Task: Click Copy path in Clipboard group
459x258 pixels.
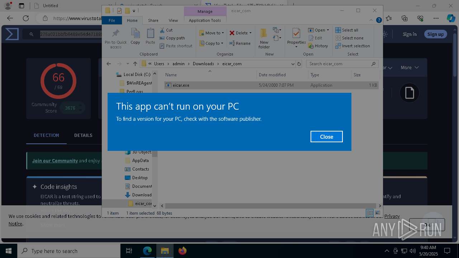Action: pos(172,38)
